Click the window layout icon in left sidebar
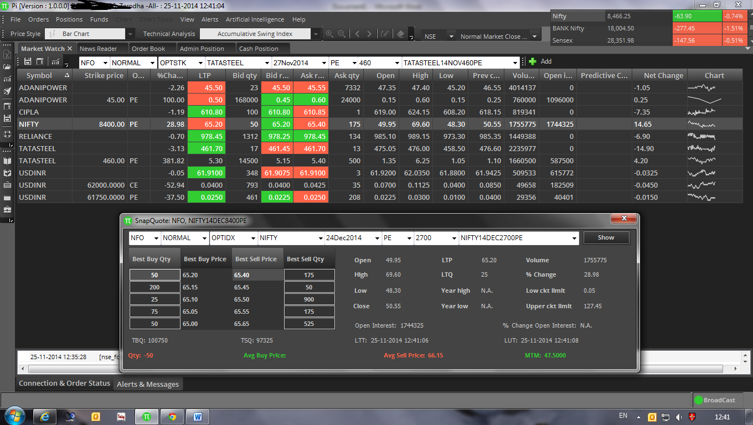The image size is (753, 425). click(7, 106)
